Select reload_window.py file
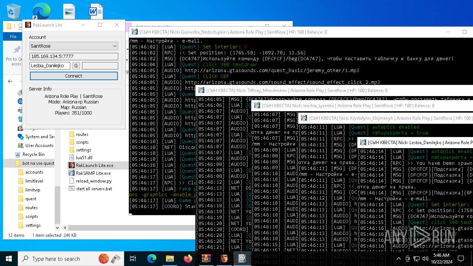473x266 pixels. (x=91, y=181)
